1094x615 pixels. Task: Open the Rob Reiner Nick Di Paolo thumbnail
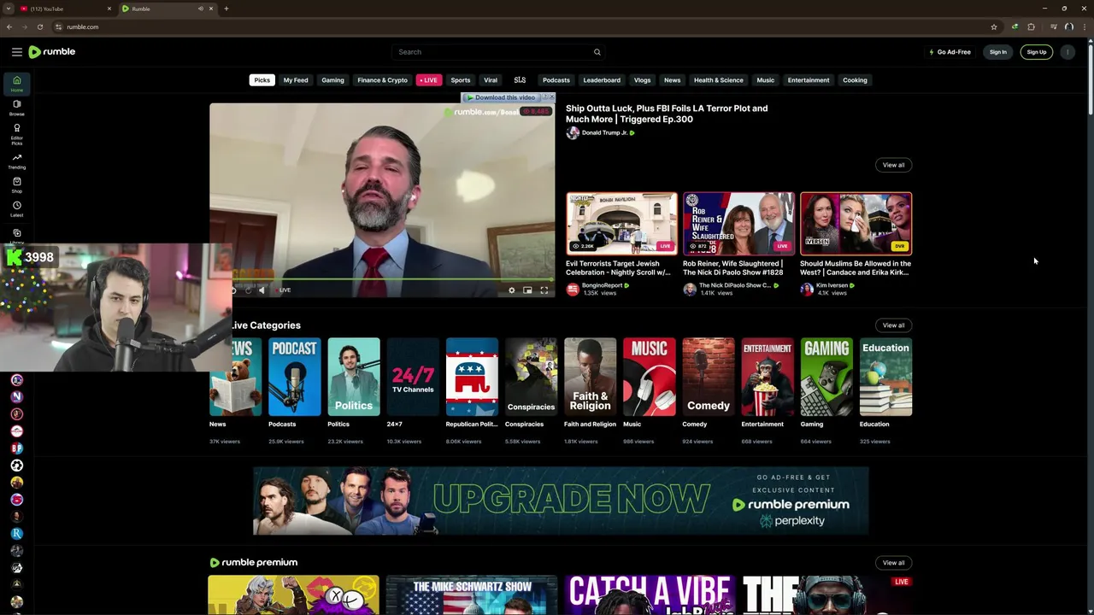[738, 224]
